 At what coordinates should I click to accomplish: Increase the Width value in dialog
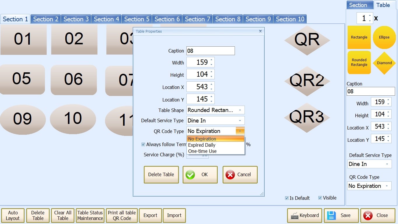point(212,60)
